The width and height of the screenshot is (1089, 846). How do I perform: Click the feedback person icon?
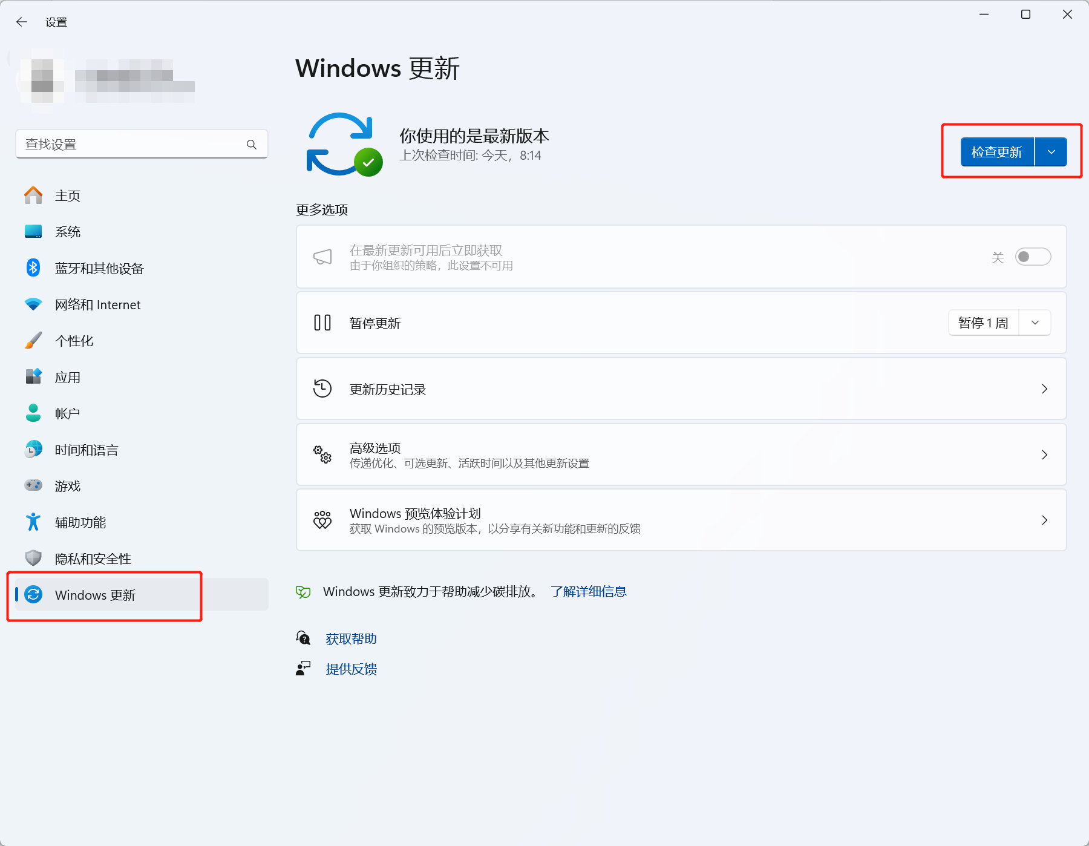[303, 668]
